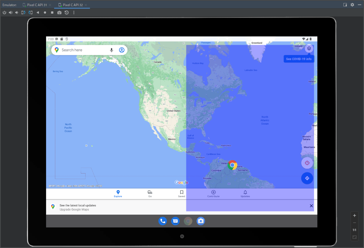Close the Pixel C API 32 tab

coord(86,5)
